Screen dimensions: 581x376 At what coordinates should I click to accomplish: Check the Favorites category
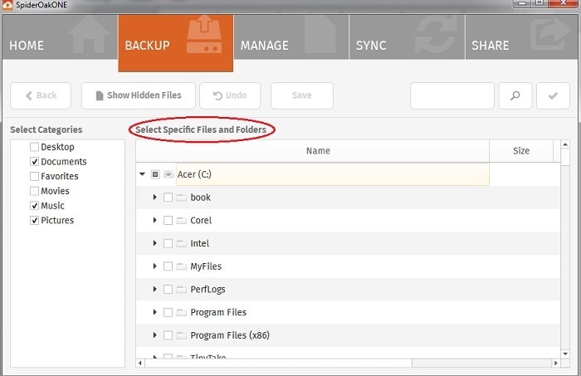click(x=35, y=176)
